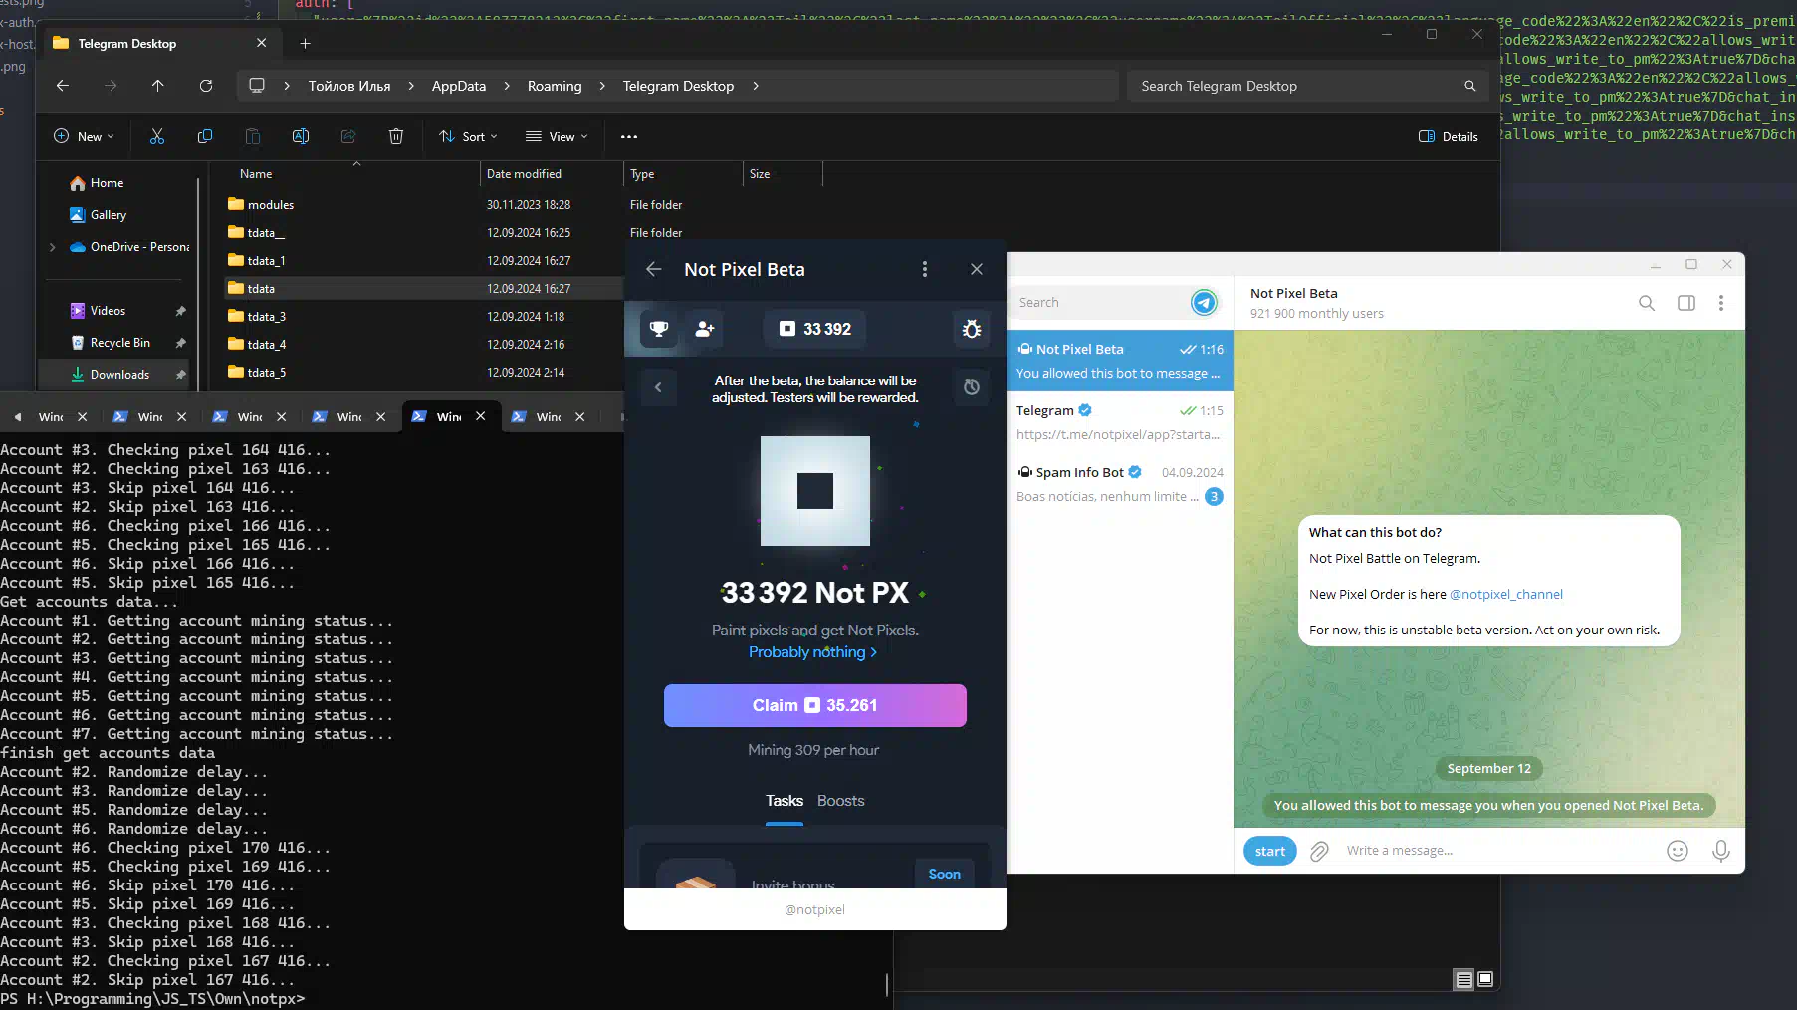Open Telegram chat three-dot options menu
This screenshot has height=1010, width=1797.
[1721, 303]
